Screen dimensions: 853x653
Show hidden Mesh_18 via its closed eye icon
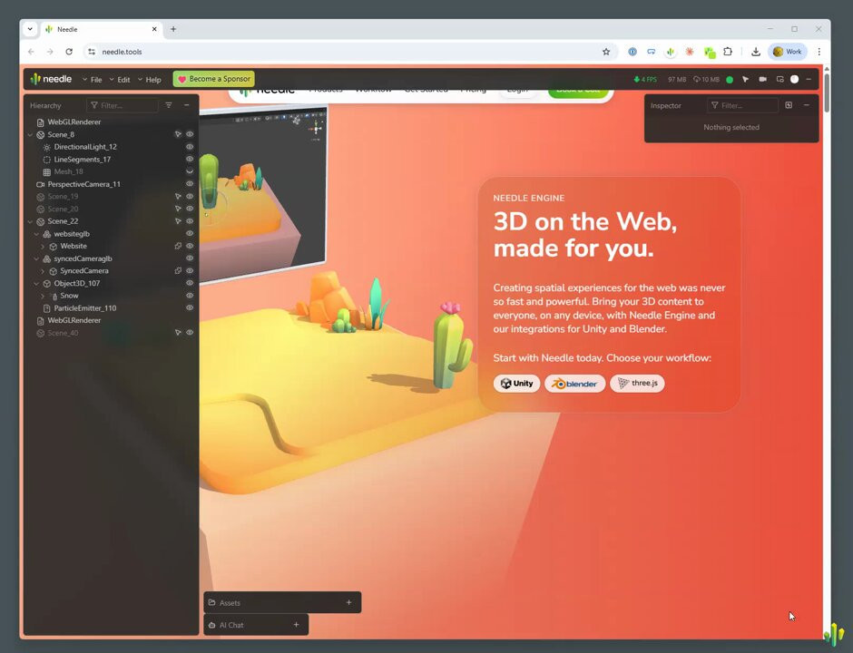click(x=190, y=171)
